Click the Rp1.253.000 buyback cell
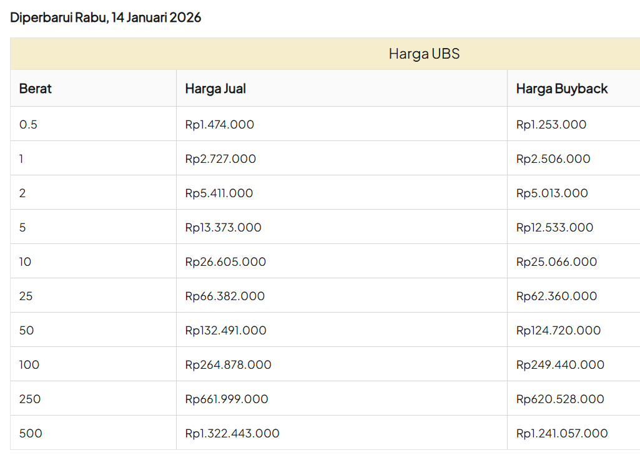The height and width of the screenshot is (458, 640). point(551,124)
